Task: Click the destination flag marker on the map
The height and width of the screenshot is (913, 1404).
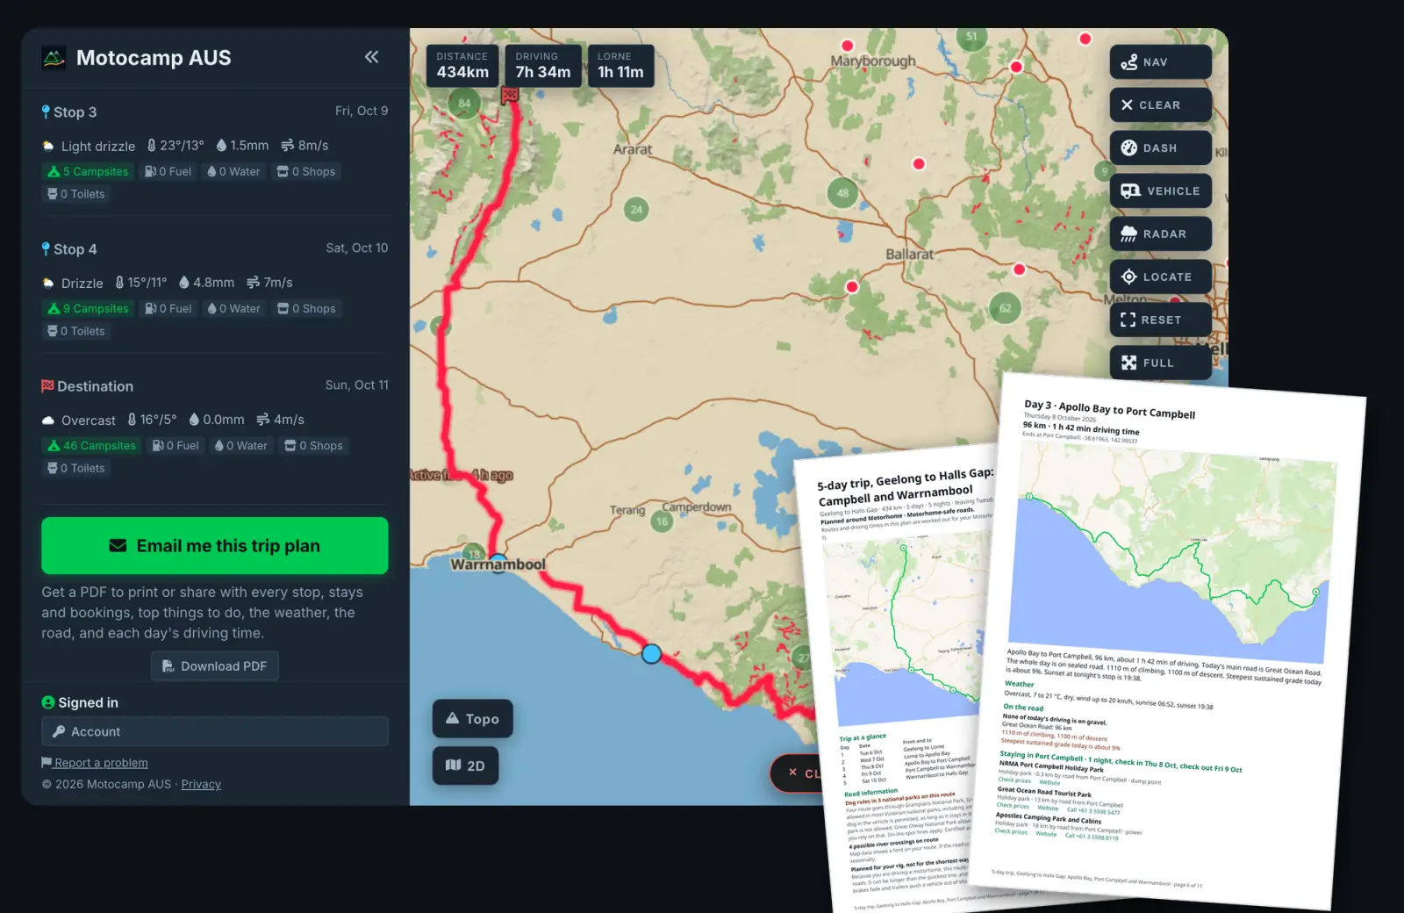Action: pos(509,95)
